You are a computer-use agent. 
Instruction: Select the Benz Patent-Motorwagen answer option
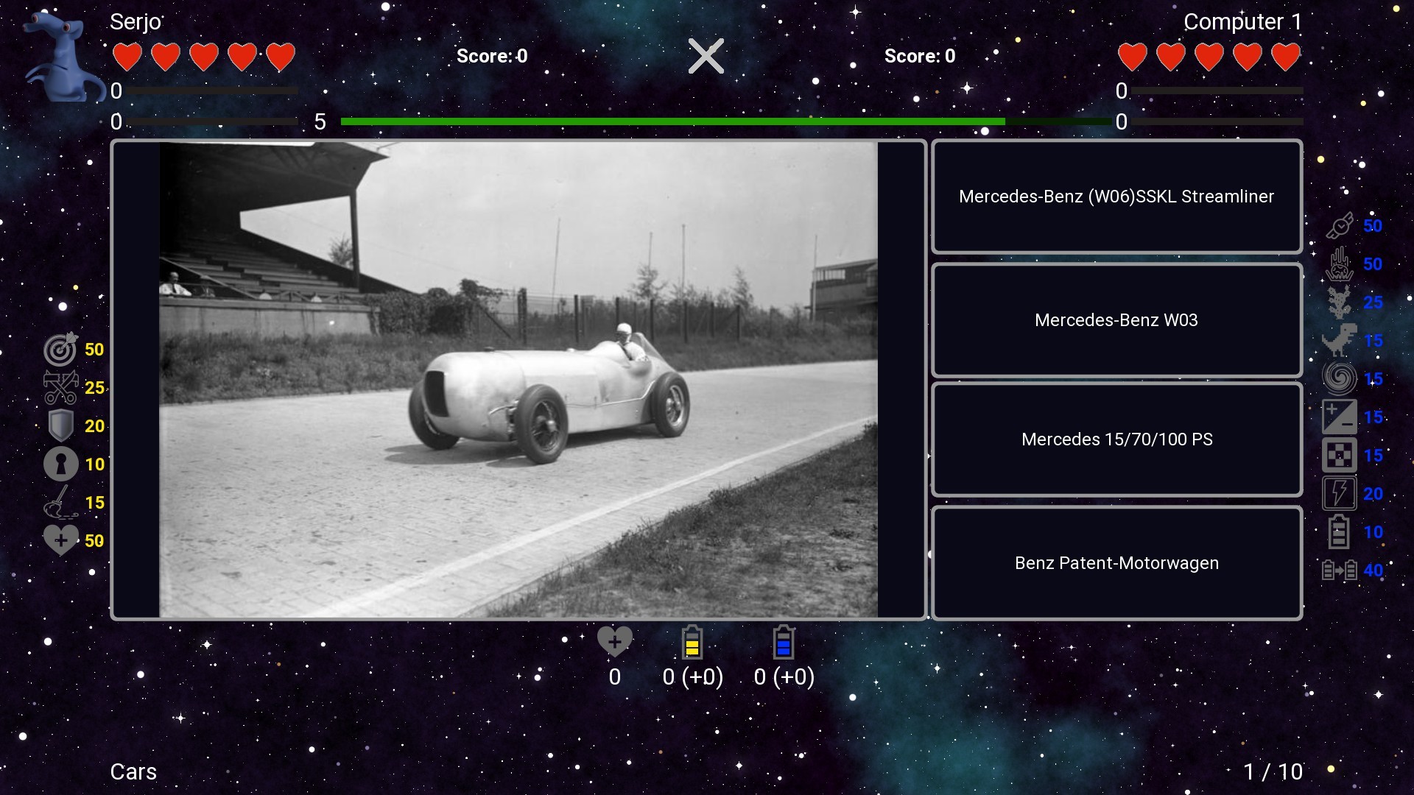[1116, 563]
